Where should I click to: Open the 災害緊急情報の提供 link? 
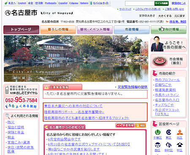click(x=133, y=87)
